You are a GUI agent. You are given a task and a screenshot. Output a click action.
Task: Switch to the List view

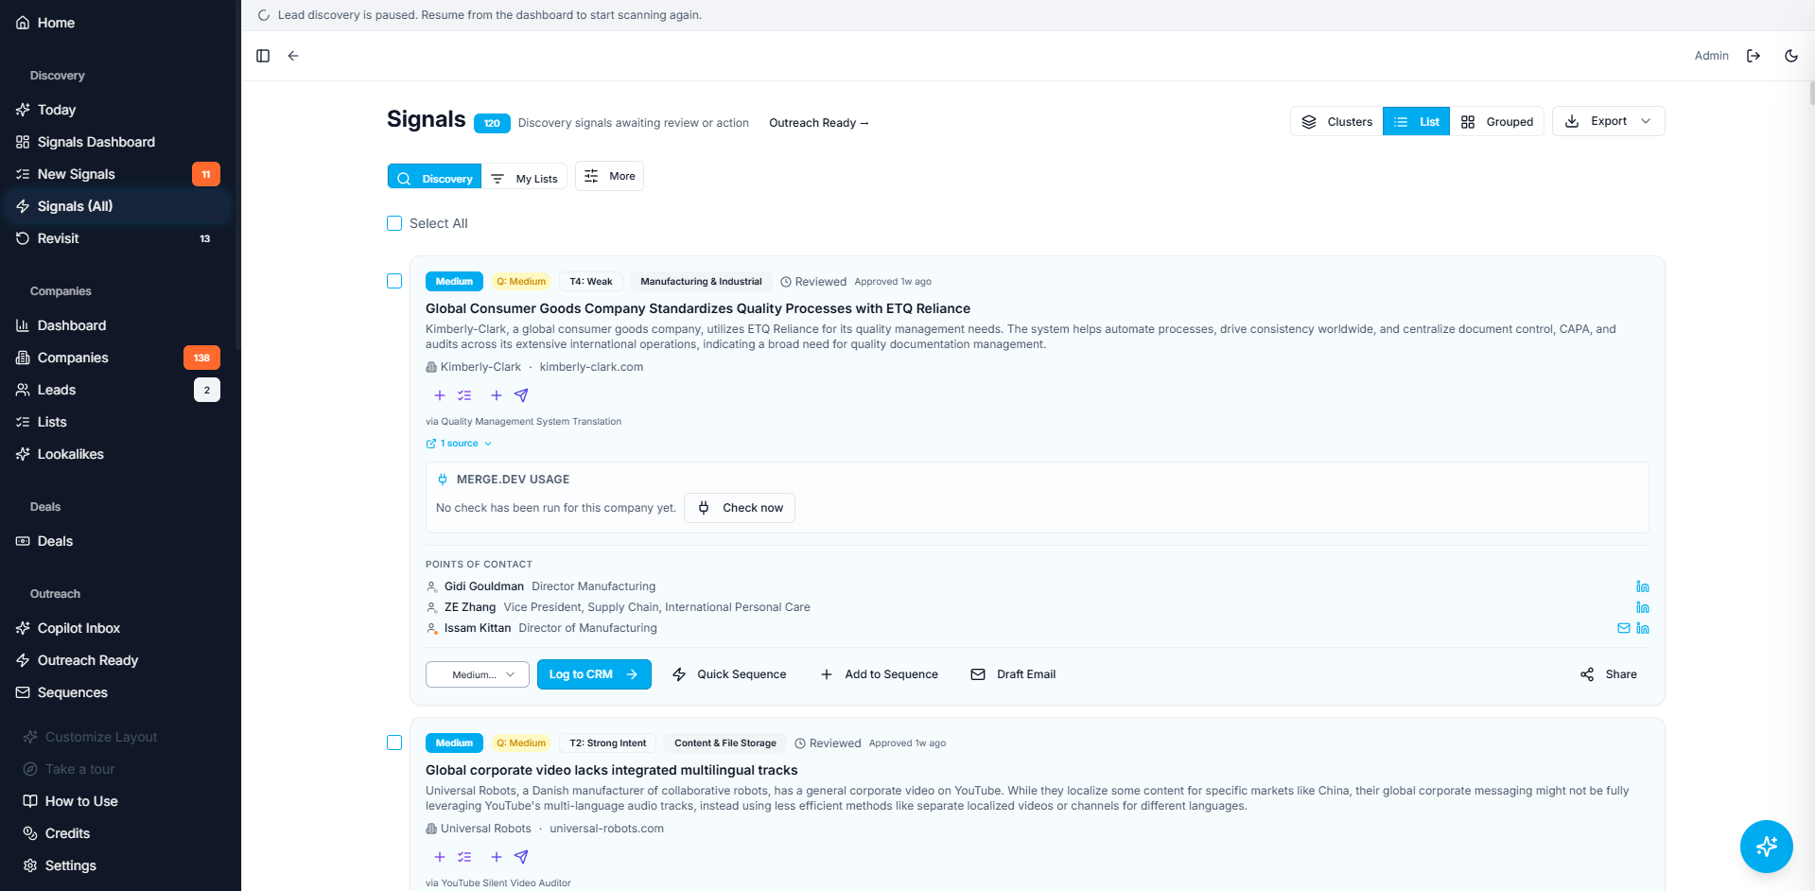pyautogui.click(x=1416, y=121)
